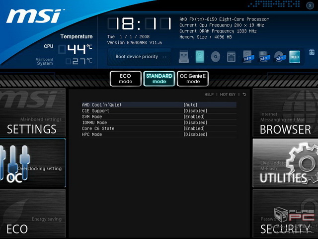The image size is (318, 239).
Task: Change AMD Cool'n'Quiet [Auto] value
Action: 190,105
